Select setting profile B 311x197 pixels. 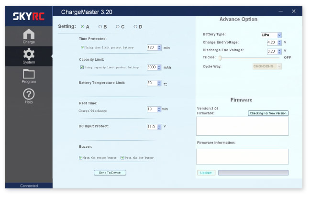(x=100, y=27)
